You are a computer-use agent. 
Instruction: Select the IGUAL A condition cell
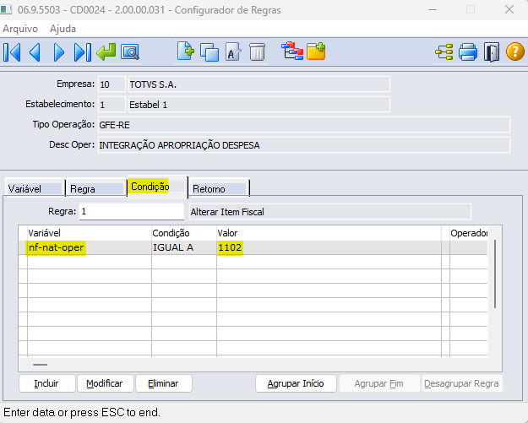[184, 247]
